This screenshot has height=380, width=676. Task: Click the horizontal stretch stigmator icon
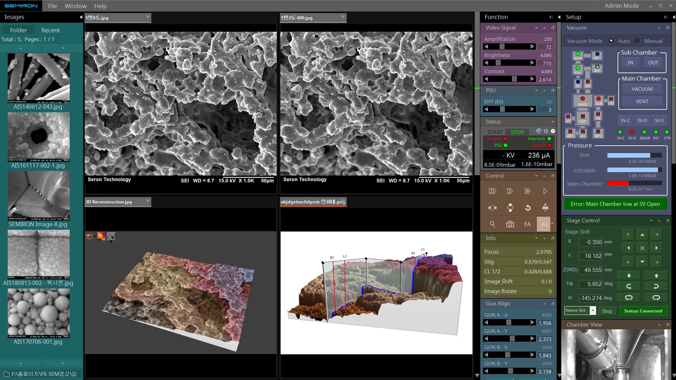click(493, 208)
